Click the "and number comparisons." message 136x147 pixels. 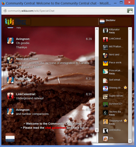pyautogui.click(x=32, y=114)
